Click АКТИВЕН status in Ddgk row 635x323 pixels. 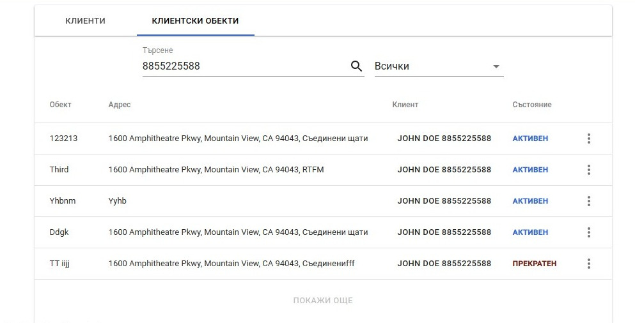[x=530, y=232]
